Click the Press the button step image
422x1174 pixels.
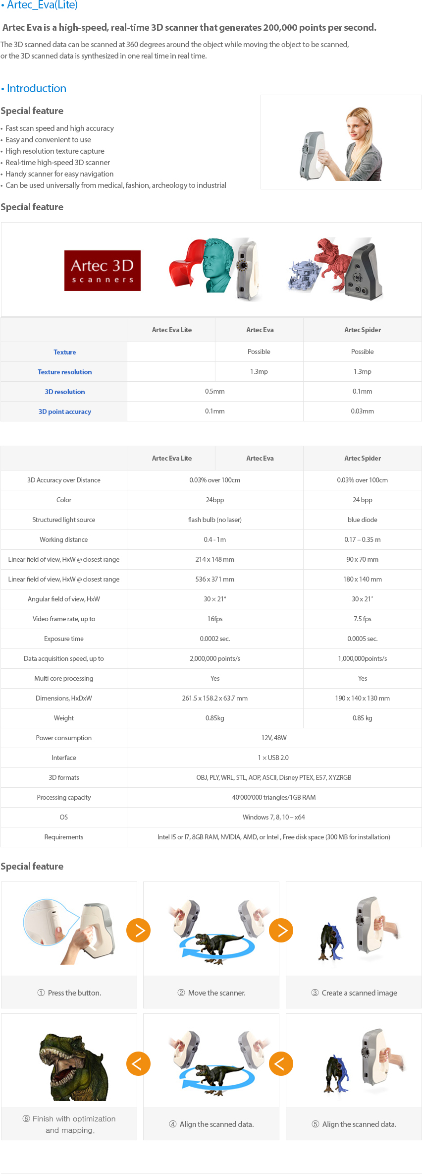pos(69,929)
